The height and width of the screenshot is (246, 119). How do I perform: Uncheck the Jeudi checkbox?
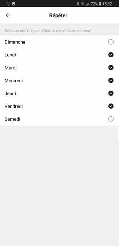click(x=111, y=94)
